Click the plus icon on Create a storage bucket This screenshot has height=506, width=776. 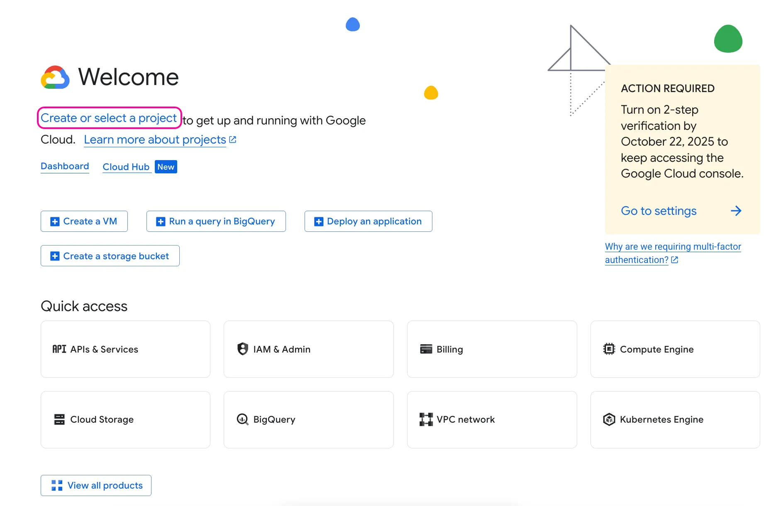pos(55,256)
